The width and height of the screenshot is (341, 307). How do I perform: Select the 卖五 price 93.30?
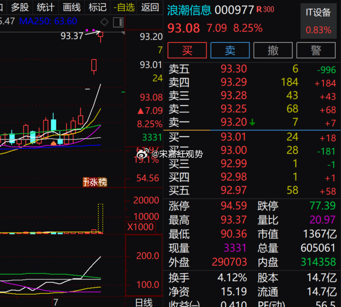(x=234, y=69)
